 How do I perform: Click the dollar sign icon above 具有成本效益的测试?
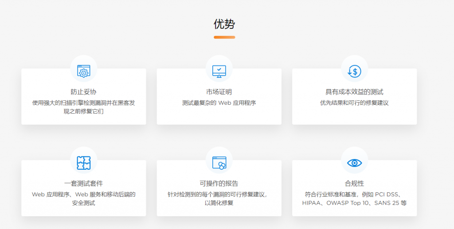354,71
